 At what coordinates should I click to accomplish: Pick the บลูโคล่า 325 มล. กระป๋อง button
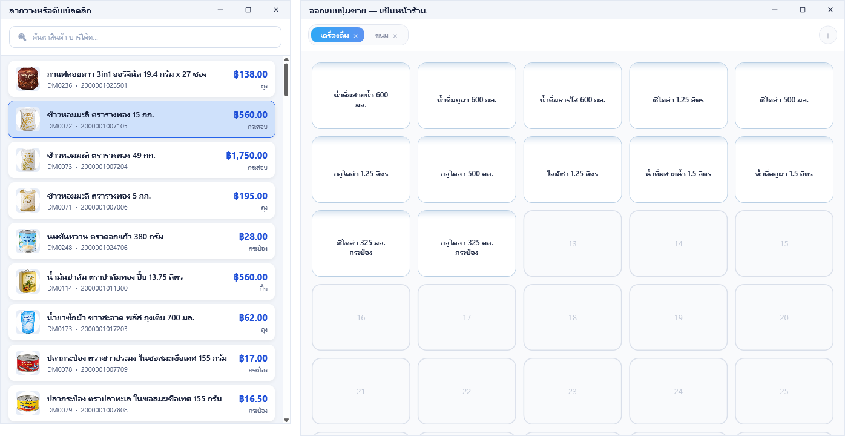coord(467,243)
